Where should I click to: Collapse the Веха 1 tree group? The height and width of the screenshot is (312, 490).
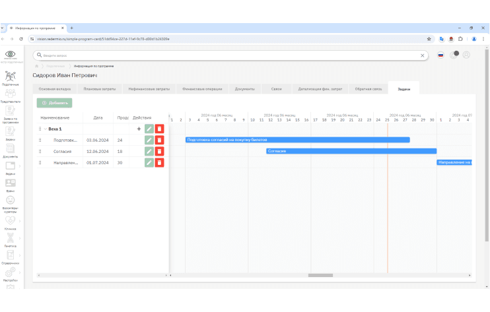(46, 129)
